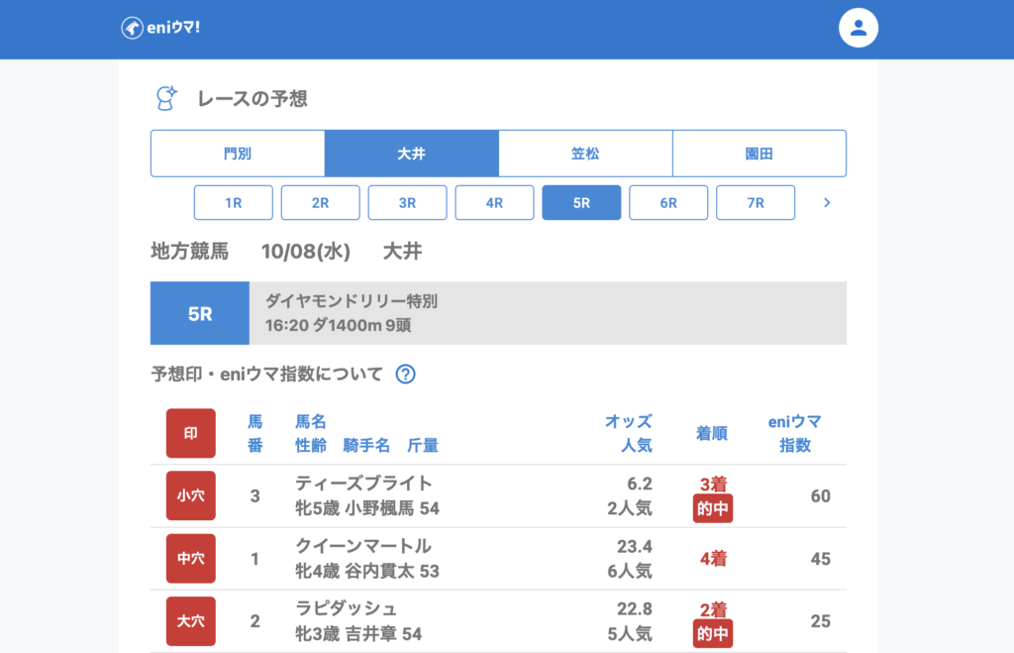The width and height of the screenshot is (1014, 653).
Task: Go to race 6R
Action: pyautogui.click(x=668, y=203)
